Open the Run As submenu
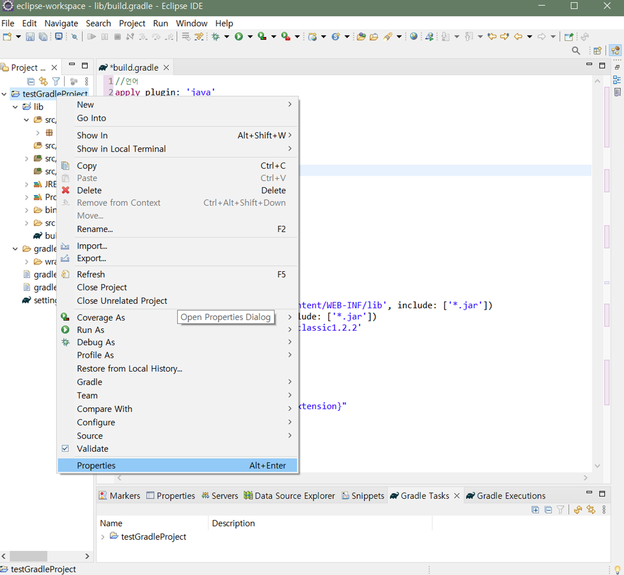Viewport: 624px width, 575px height. pos(177,330)
